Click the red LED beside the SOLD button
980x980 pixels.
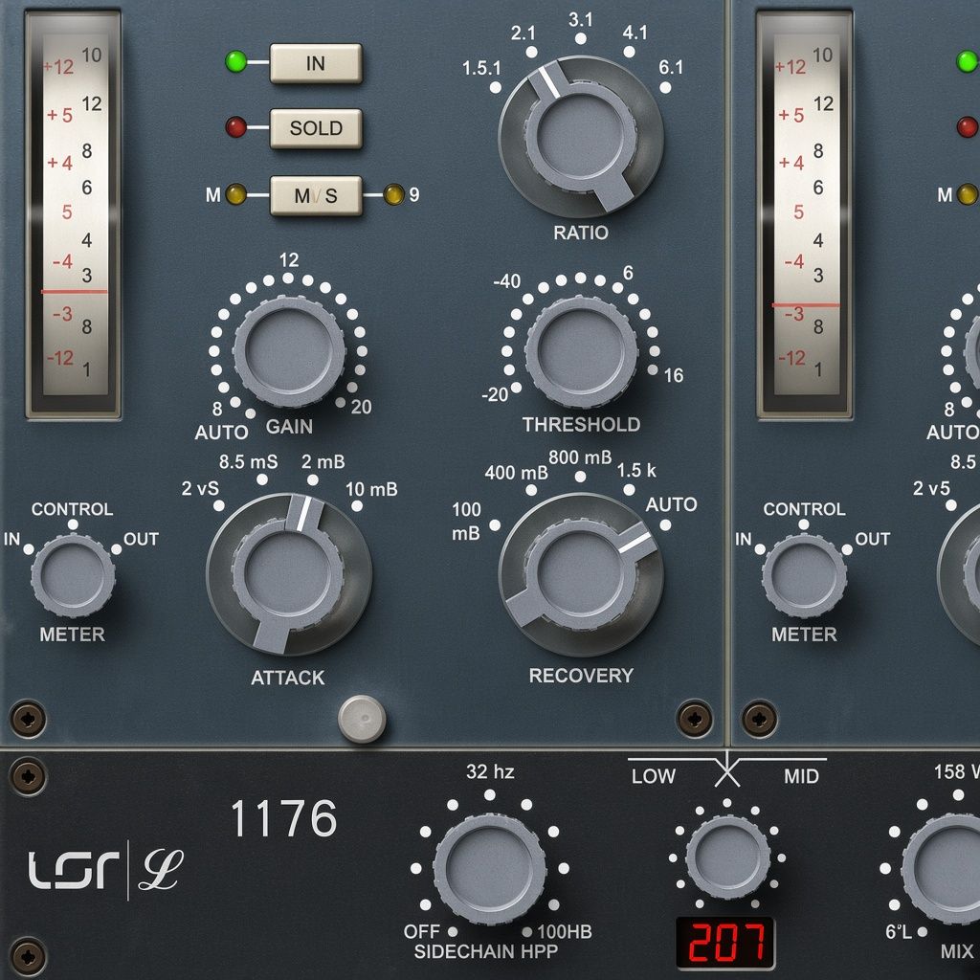235,127
